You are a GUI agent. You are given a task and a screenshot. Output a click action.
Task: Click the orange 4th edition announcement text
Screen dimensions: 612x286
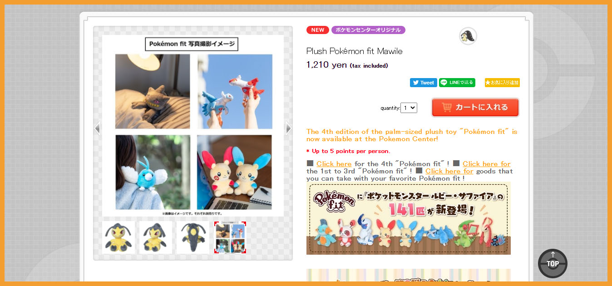[412, 135]
